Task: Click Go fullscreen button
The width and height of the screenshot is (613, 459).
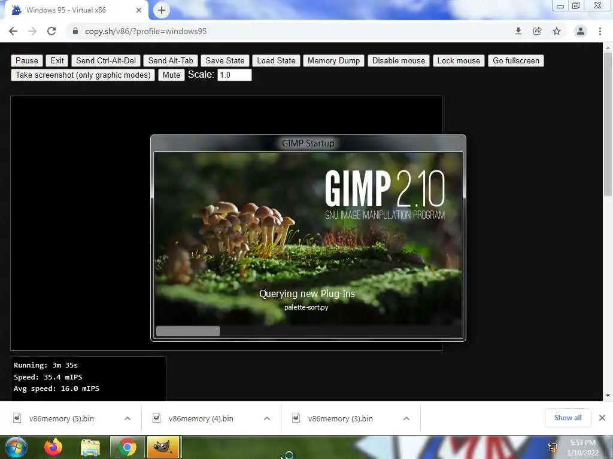Action: pyautogui.click(x=515, y=60)
